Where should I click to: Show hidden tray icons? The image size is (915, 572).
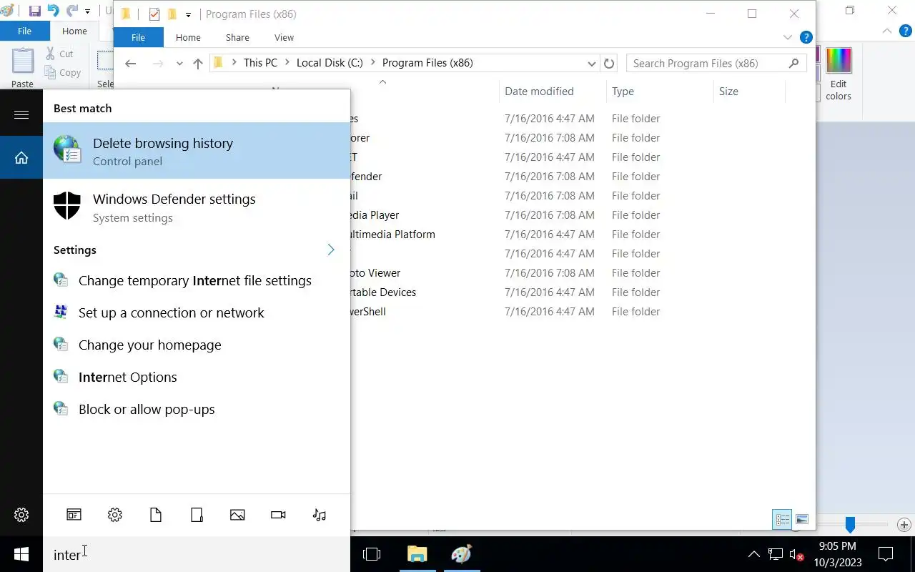tap(754, 554)
